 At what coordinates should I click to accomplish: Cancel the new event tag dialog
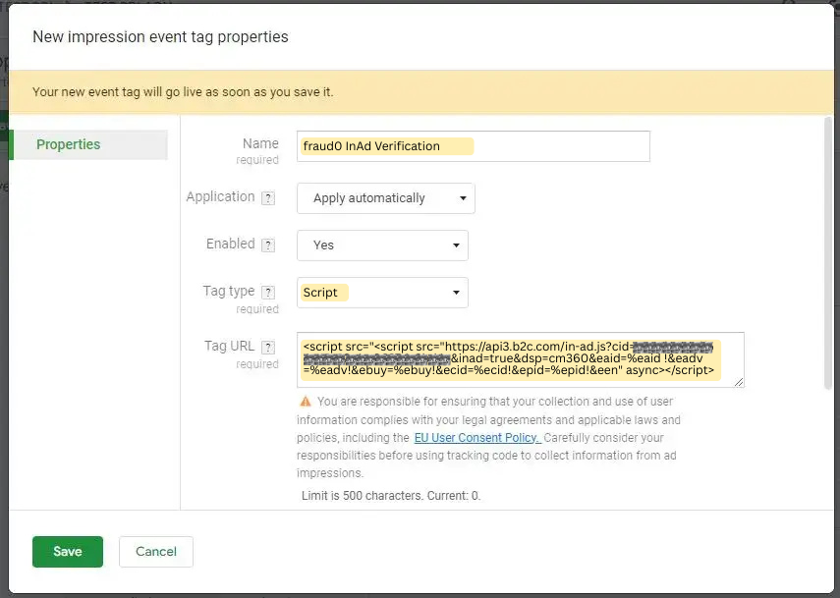(155, 552)
